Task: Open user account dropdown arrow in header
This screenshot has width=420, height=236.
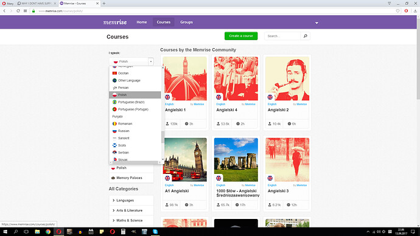Action: [x=317, y=23]
